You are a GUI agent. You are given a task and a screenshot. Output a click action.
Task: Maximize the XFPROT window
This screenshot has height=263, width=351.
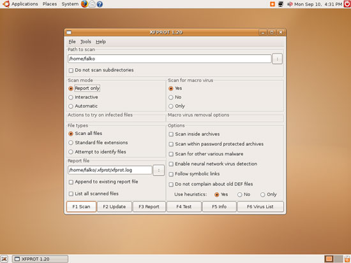[271, 32]
